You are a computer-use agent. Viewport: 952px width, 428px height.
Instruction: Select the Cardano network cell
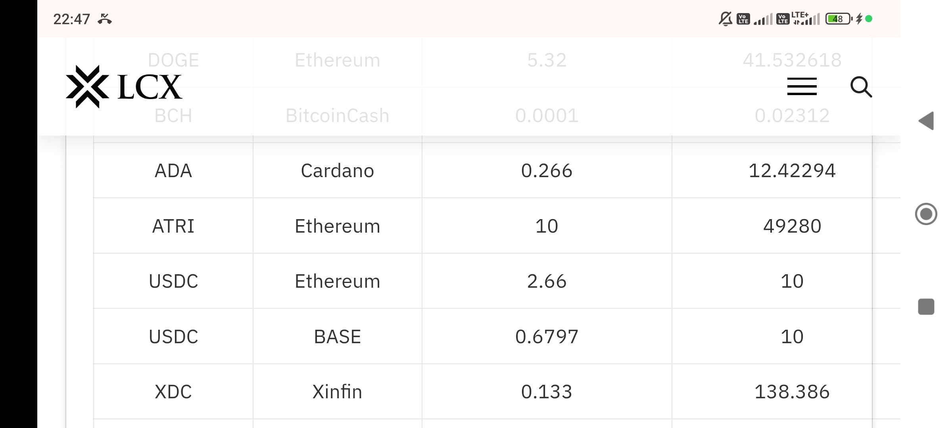click(338, 170)
